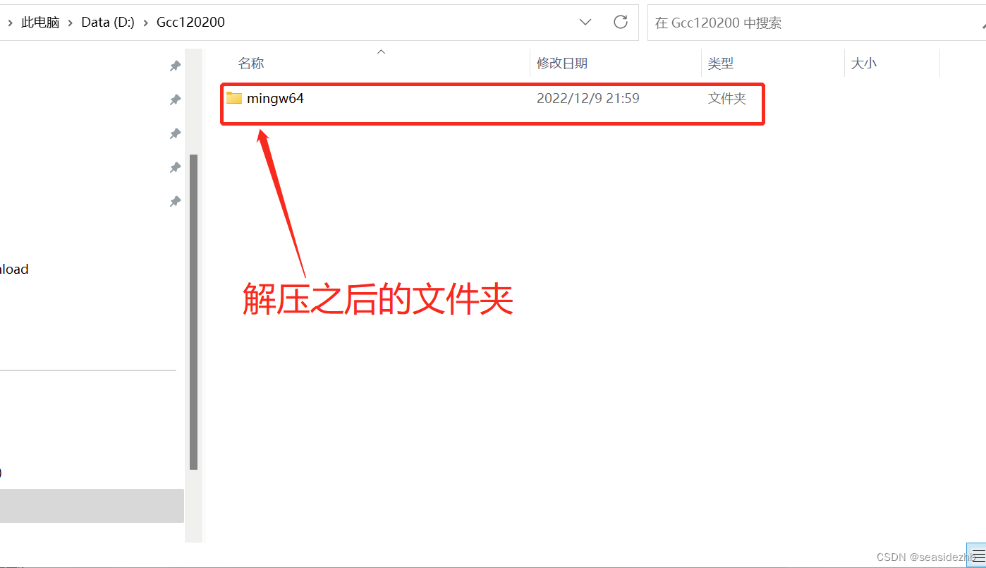986x568 pixels.
Task: Click the sort direction arrow above 名称
Action: (x=381, y=52)
